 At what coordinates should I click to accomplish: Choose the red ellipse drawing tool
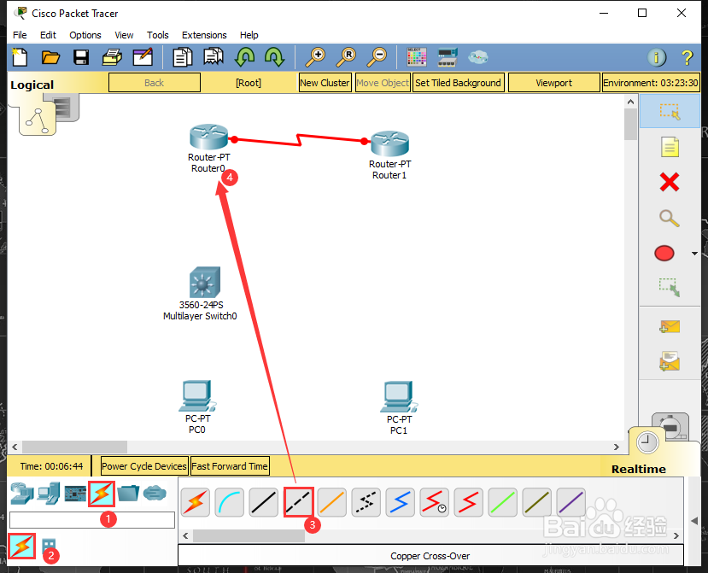pos(664,254)
